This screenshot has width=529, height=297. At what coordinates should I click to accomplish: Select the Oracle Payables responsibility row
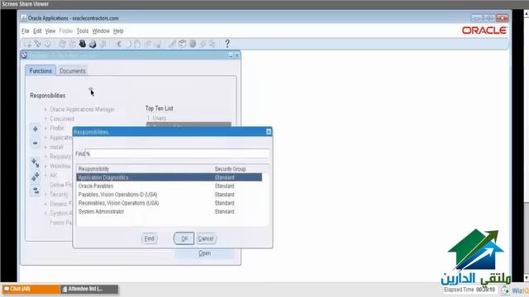tap(169, 186)
